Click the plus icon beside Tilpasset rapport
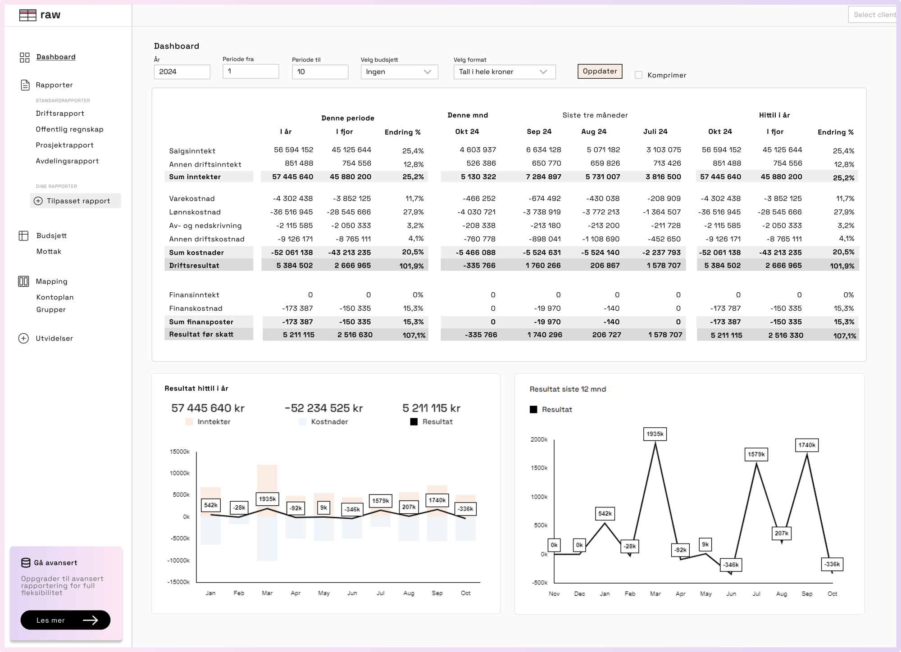901x652 pixels. 38,201
